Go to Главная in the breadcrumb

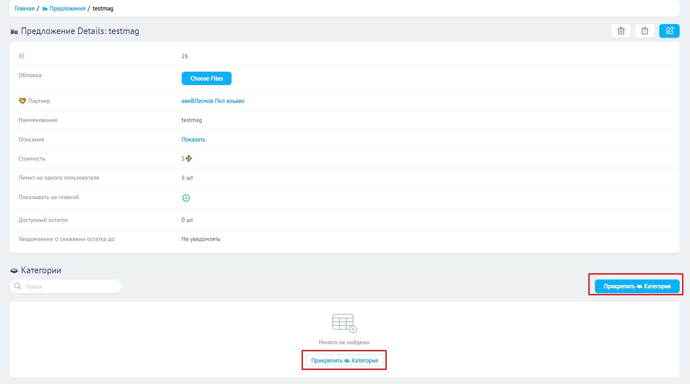24,9
